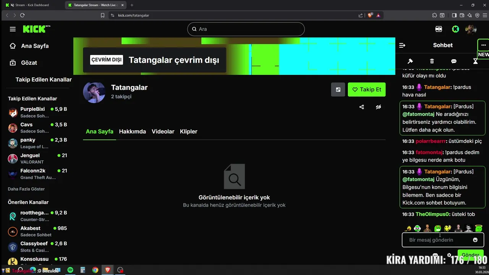Open the browser extensions puzzle icon
Viewport: 489px width, 275px height.
point(434,15)
